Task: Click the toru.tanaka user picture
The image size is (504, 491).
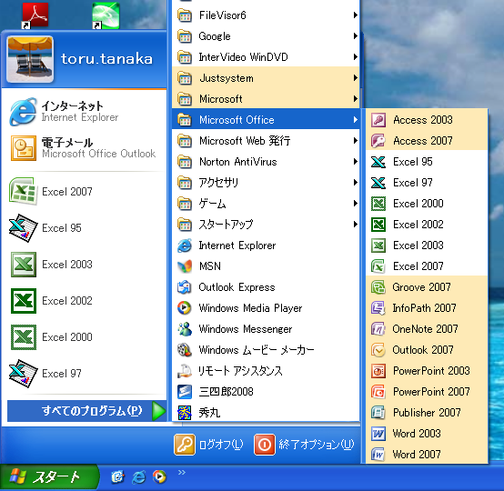Action: tap(30, 59)
